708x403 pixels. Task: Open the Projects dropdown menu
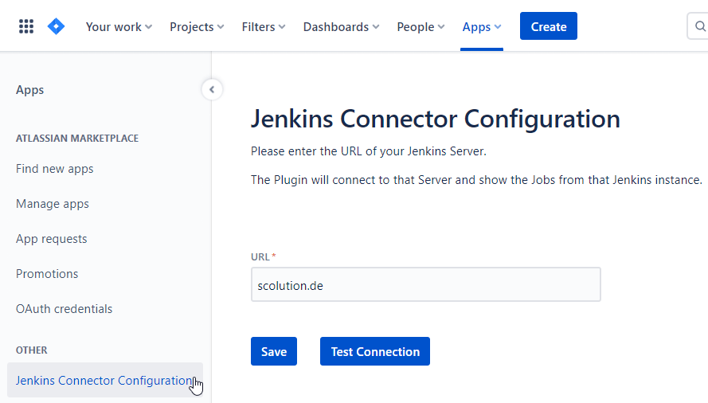point(197,26)
